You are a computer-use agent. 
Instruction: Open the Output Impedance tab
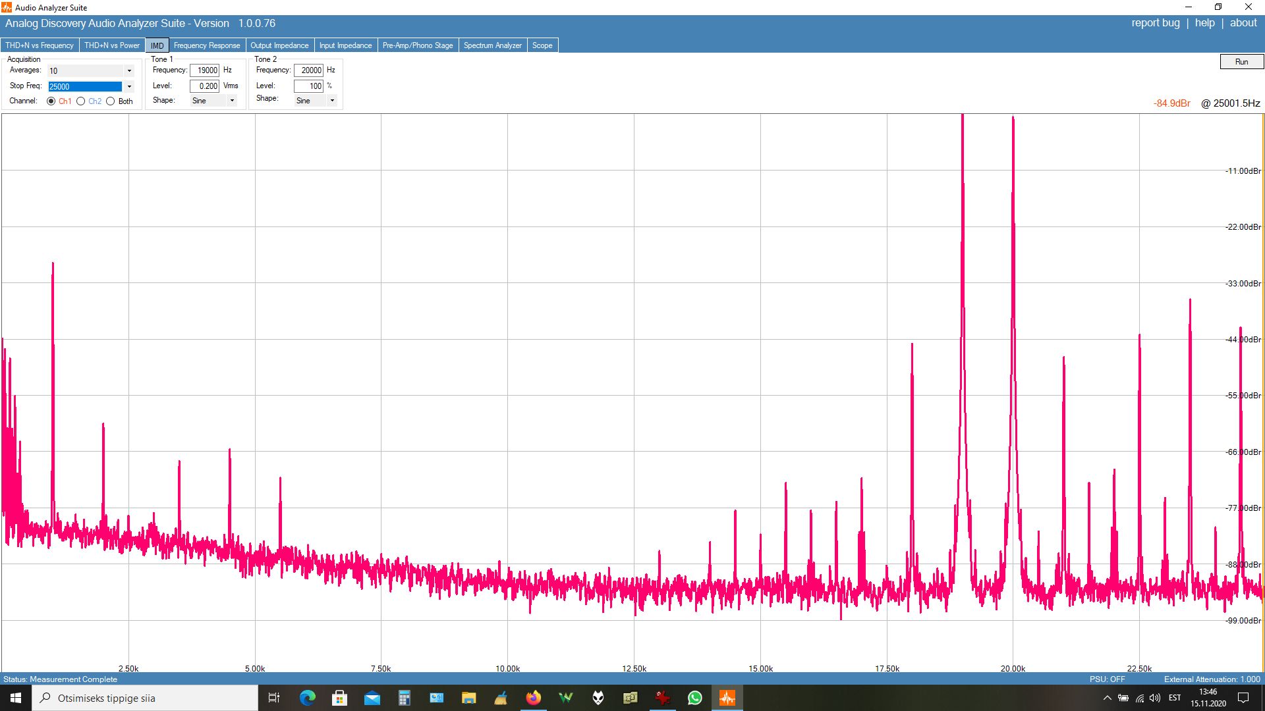pos(279,45)
